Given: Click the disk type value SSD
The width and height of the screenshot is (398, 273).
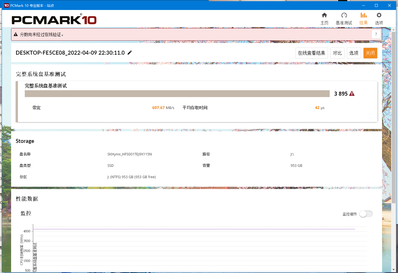Looking at the screenshot, I should coord(110,165).
